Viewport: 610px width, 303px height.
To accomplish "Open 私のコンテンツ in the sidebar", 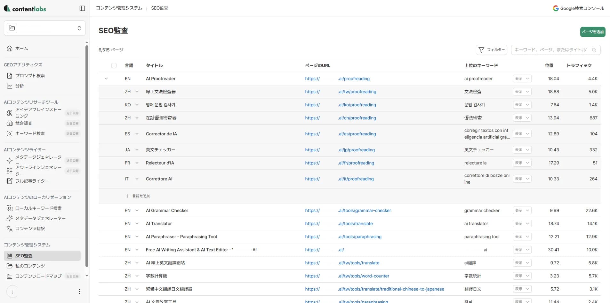I will coord(30,266).
